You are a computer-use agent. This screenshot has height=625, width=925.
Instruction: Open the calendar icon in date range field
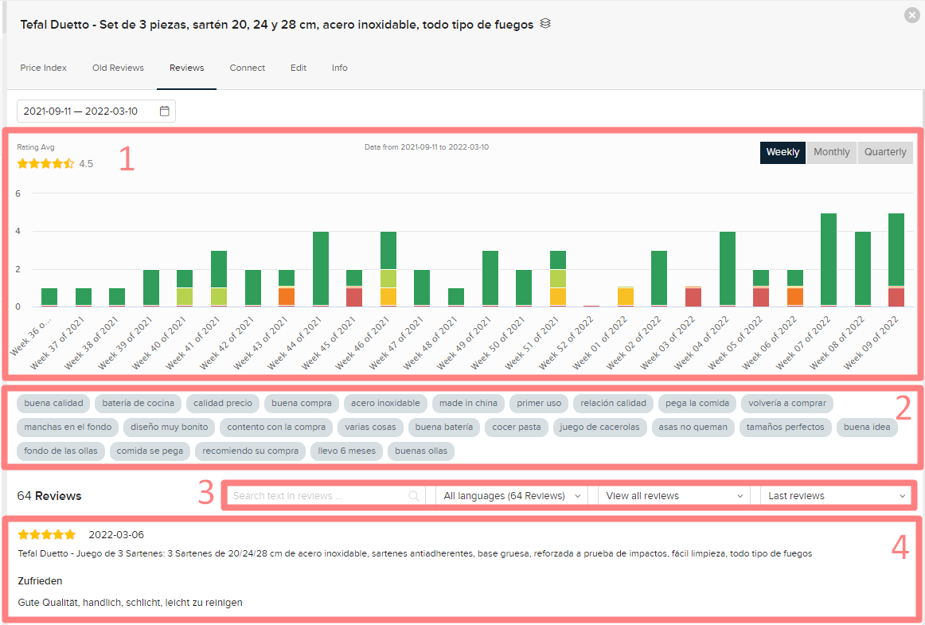164,111
